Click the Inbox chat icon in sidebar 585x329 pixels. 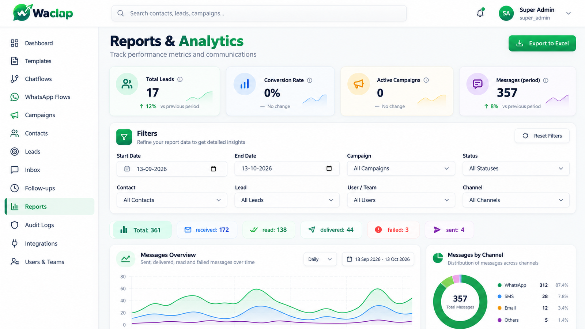coord(15,170)
